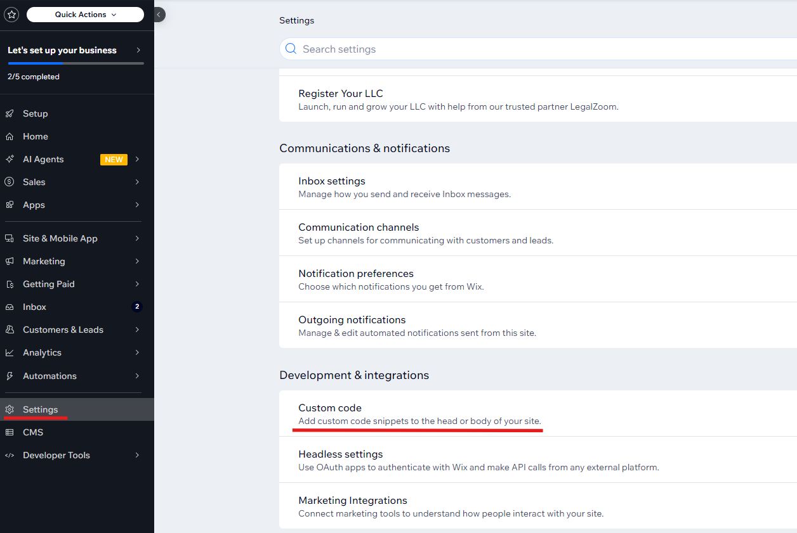
Task: Check the business setup progress bar
Action: click(76, 62)
